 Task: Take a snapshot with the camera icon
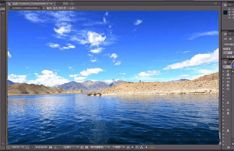(x=51, y=147)
